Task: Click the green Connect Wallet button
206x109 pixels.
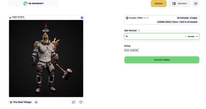Action: [x=162, y=60]
